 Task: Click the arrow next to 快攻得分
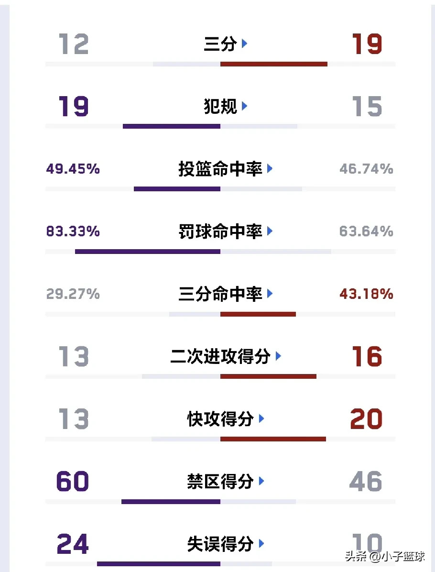pyautogui.click(x=261, y=419)
